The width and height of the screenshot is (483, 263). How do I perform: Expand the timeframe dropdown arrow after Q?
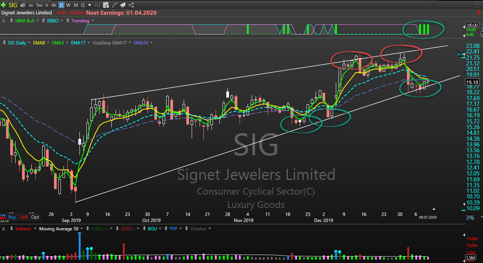coord(89,5)
